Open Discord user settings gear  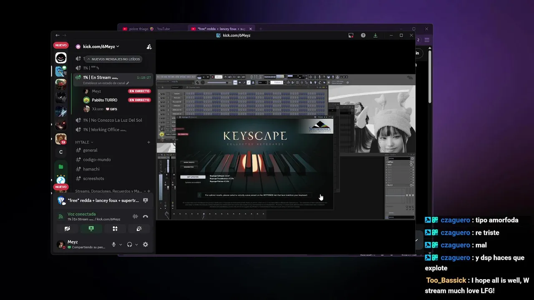point(145,245)
